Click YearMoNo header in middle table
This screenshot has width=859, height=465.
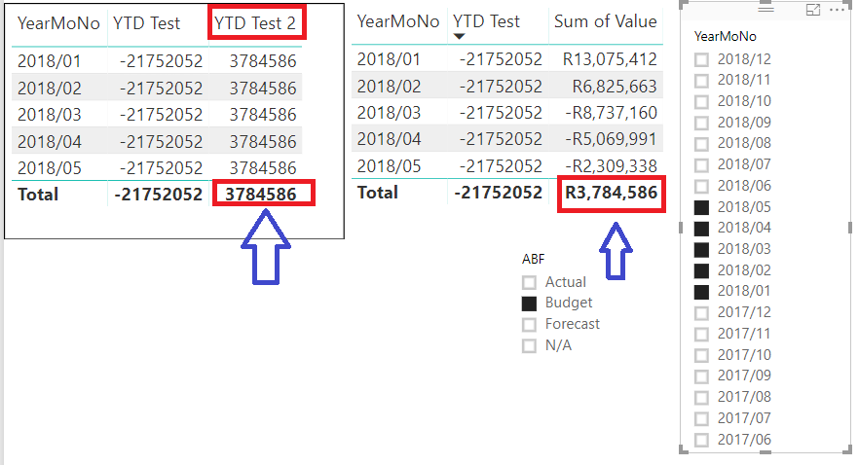coord(398,21)
